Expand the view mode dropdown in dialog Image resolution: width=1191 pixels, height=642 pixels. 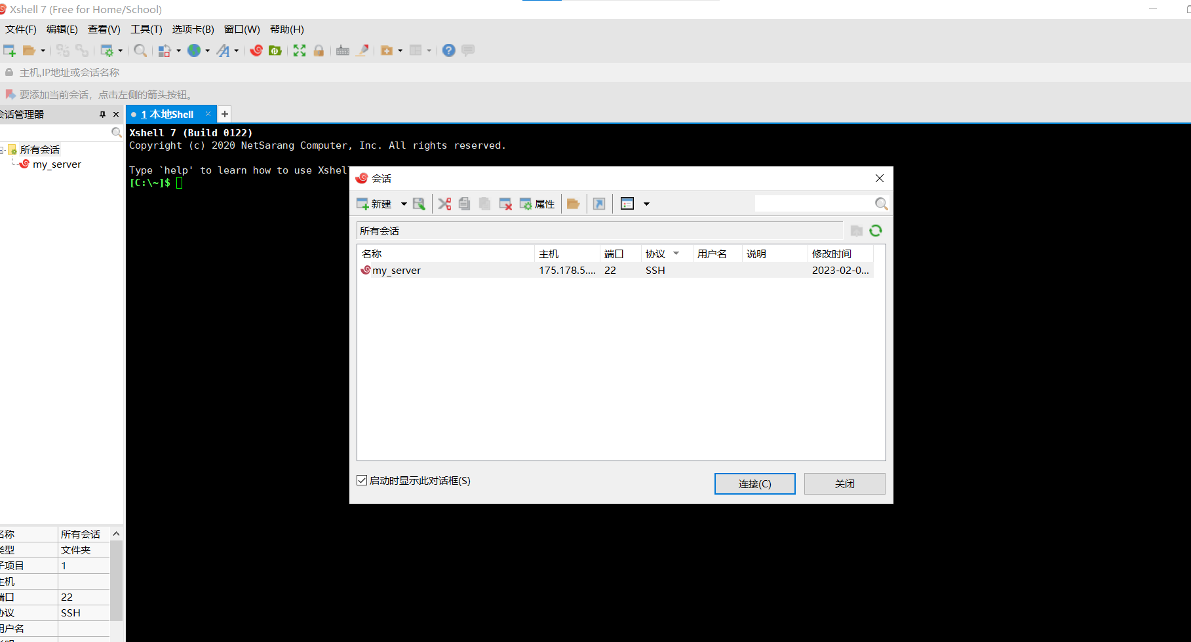[x=646, y=204]
